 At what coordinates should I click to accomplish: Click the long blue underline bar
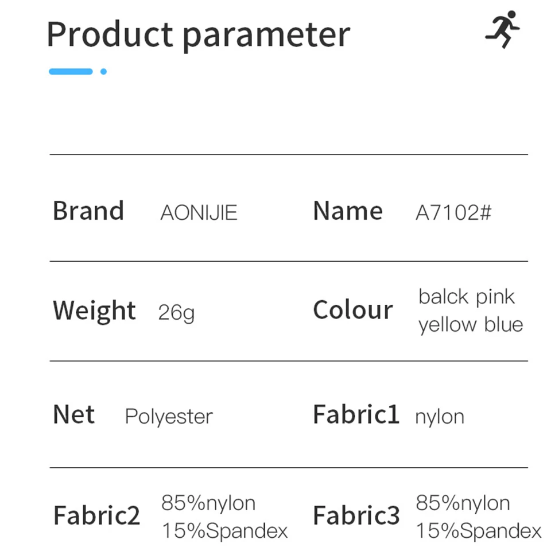(x=71, y=72)
